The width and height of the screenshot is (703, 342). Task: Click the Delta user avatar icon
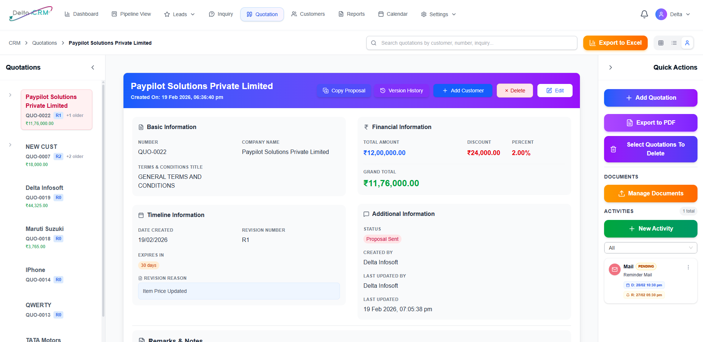pyautogui.click(x=661, y=14)
